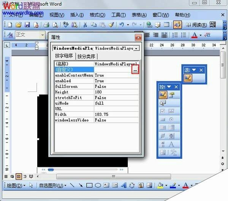Switch to Outline view icon
Screen dimensions: 228x201
pyautogui.click(x=25, y=177)
